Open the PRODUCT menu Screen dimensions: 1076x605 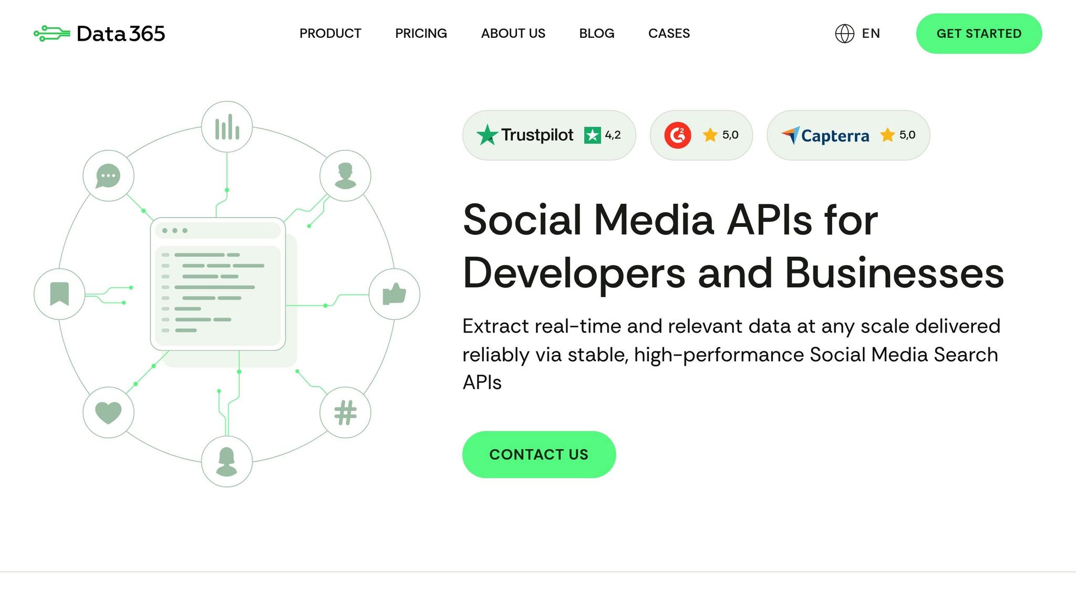click(x=330, y=33)
